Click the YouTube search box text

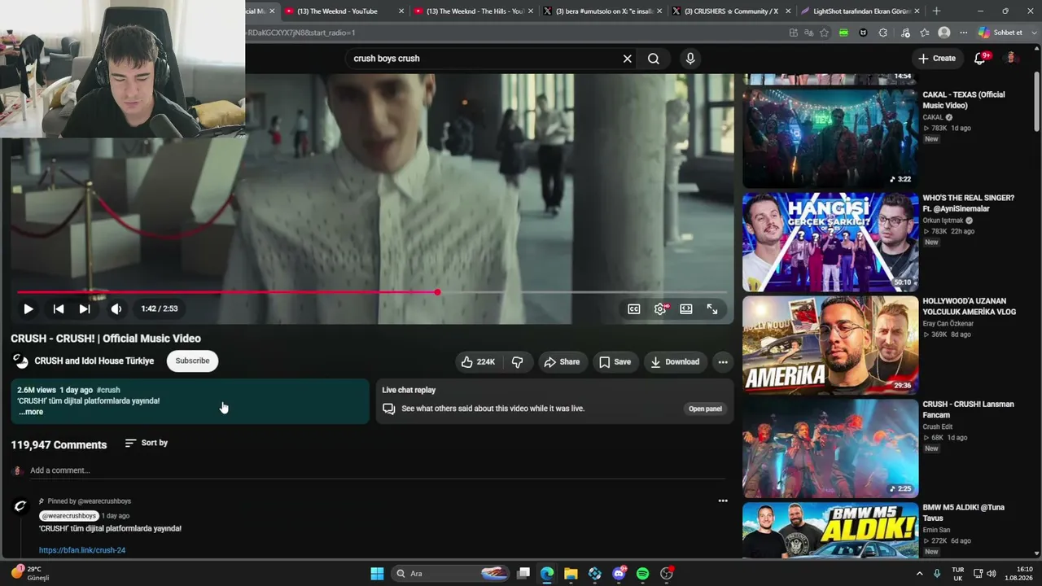387,59
